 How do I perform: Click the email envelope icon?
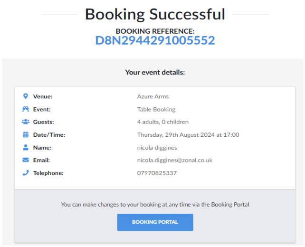coord(26,160)
